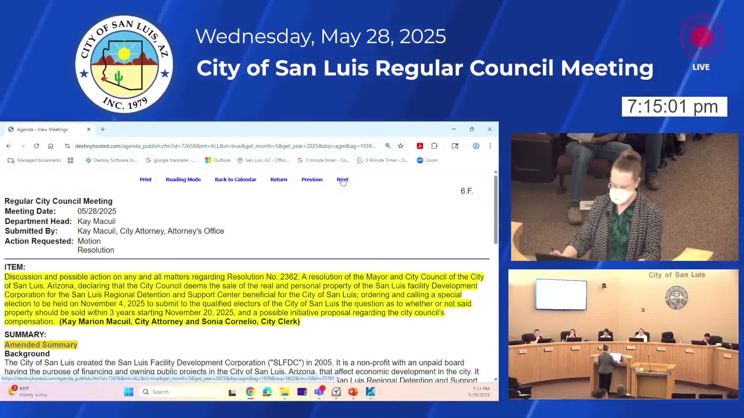Image resolution: width=744 pixels, height=418 pixels.
Task: Open a new browser tab with the plus
Action: [102, 129]
